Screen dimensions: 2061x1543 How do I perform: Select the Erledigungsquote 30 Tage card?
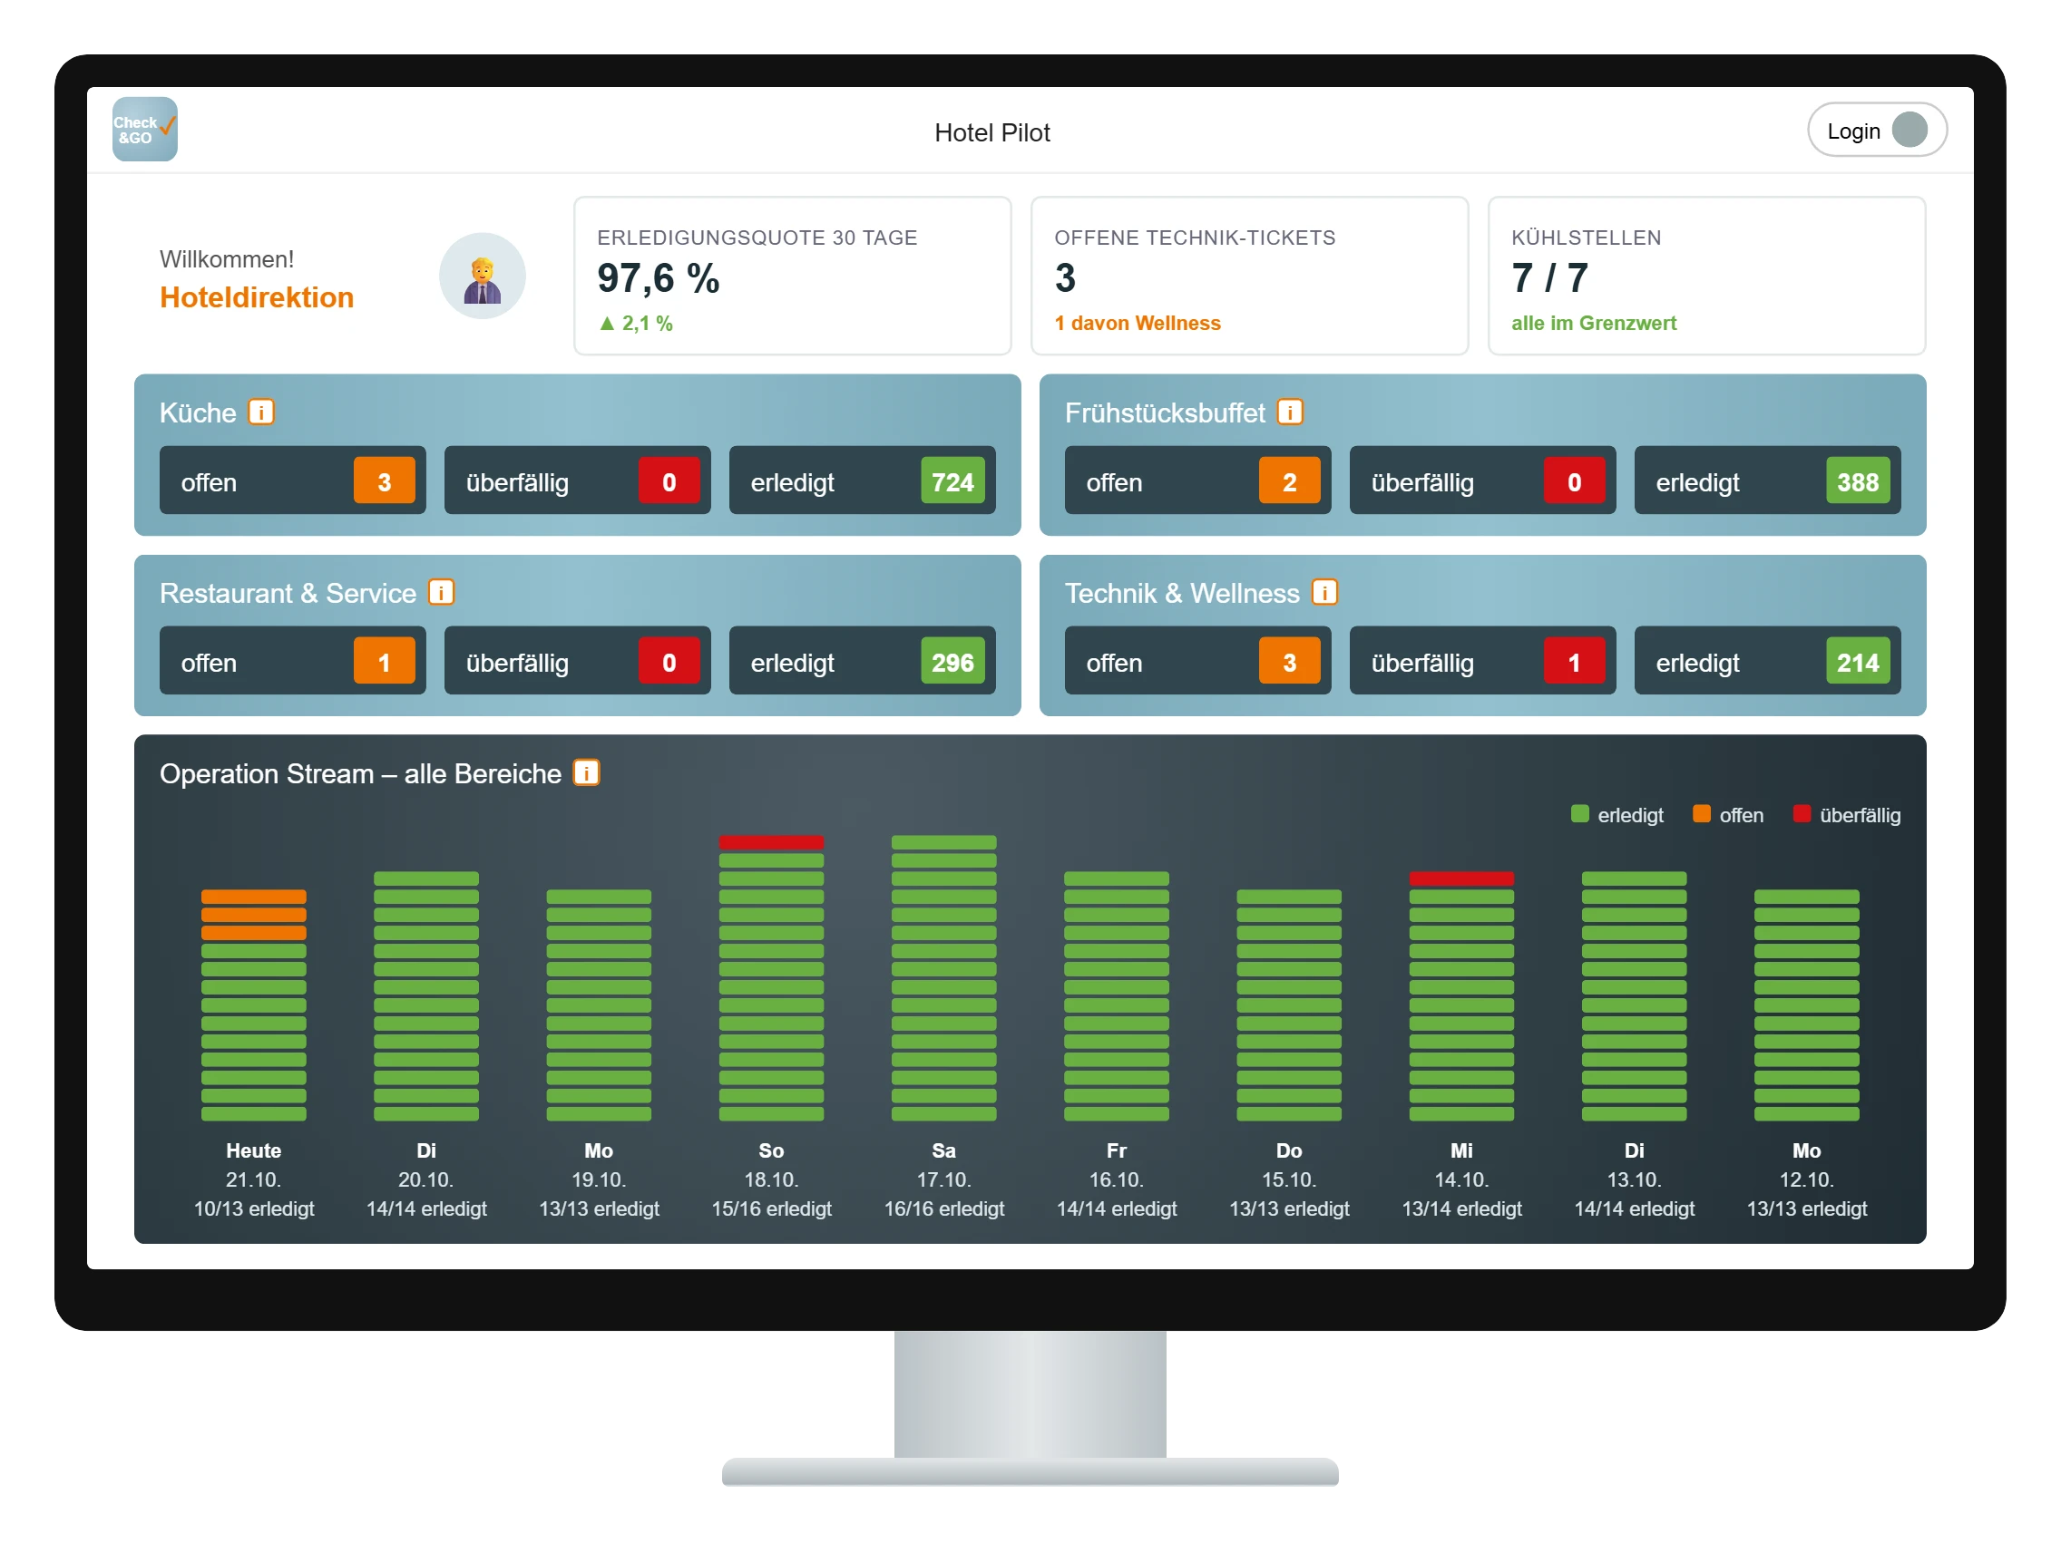792,276
